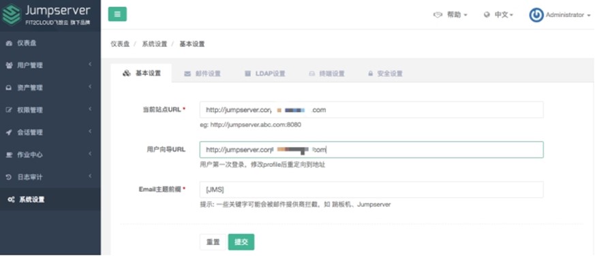Click the globe icon next to 中文
The width and height of the screenshot is (595, 256).
[x=487, y=15]
